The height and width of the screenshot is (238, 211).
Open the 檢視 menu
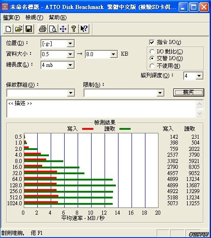click(x=34, y=18)
